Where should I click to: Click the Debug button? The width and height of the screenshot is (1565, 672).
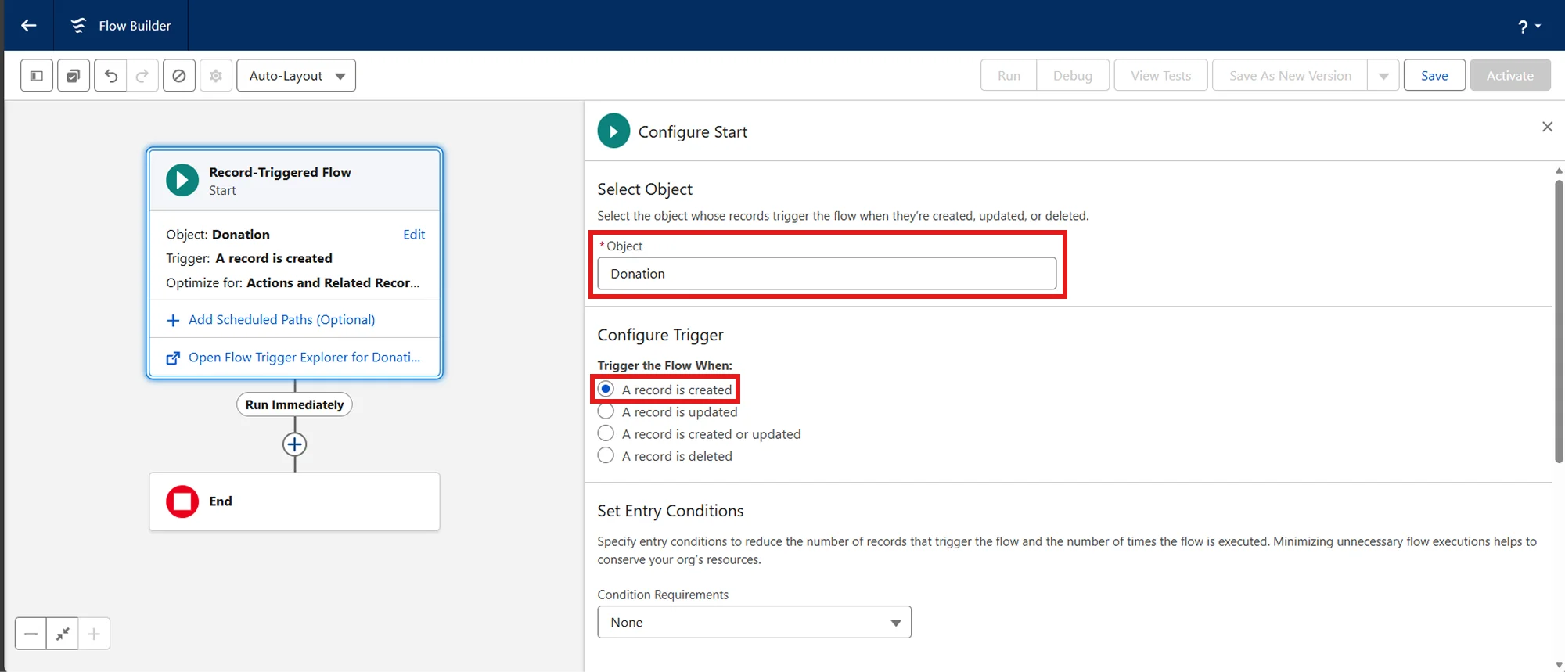tap(1073, 76)
